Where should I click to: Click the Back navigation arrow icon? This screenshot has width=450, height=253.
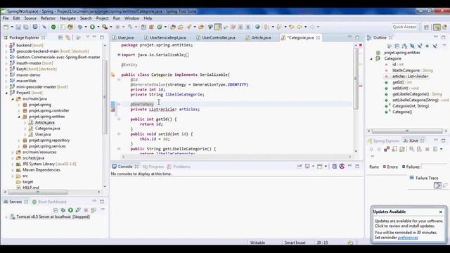pos(300,27)
